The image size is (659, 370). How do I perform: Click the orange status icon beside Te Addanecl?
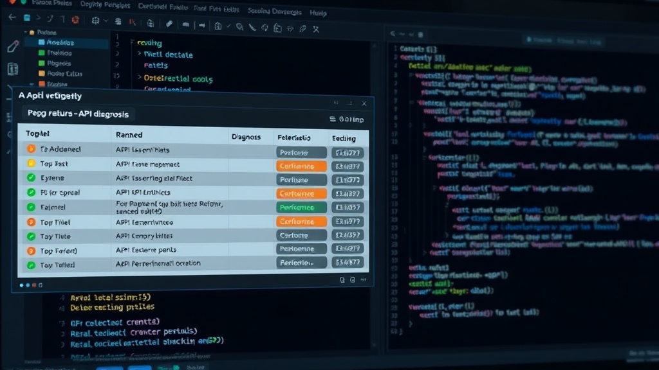pos(31,148)
